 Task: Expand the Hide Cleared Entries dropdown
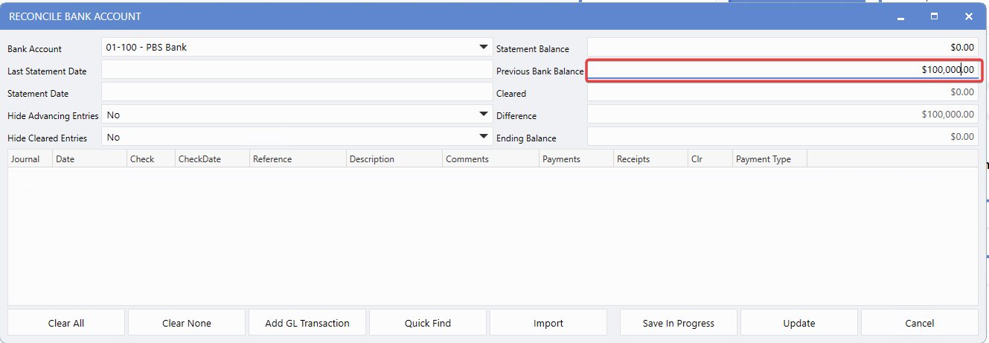coord(483,137)
